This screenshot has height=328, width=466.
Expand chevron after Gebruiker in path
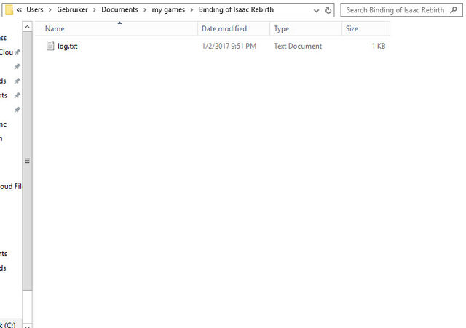point(95,10)
